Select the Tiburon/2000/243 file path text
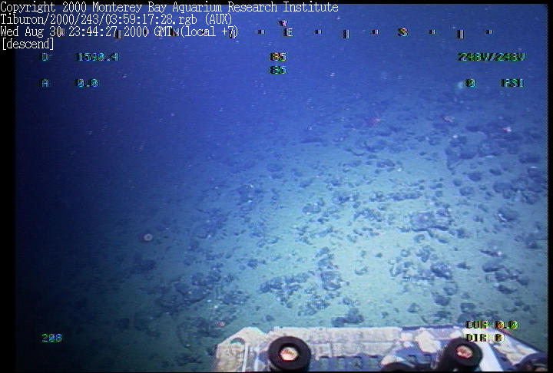Screen dimensions: 553x373 point(116,19)
